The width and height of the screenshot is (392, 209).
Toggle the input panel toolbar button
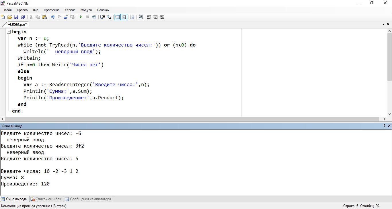pyautogui.click(x=124, y=17)
